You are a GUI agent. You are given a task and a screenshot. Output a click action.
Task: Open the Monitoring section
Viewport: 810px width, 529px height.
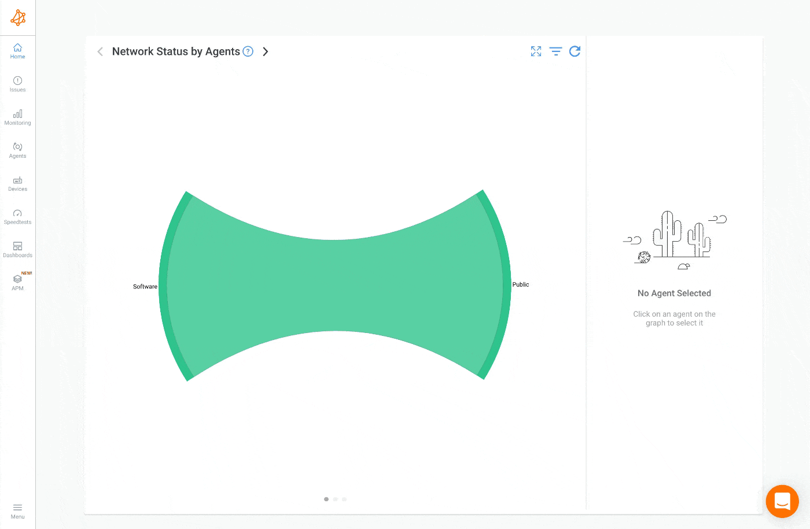pyautogui.click(x=17, y=117)
